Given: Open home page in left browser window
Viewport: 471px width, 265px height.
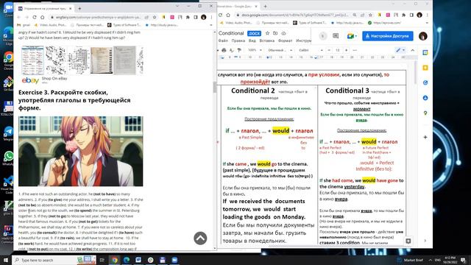Looking at the screenshot, I should (x=43, y=17).
